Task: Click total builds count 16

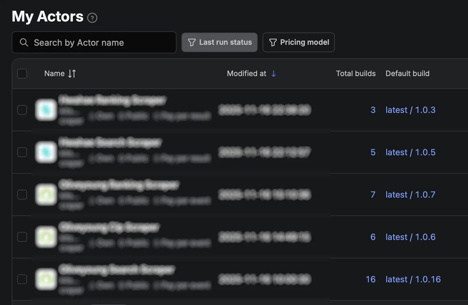Action: coord(371,279)
